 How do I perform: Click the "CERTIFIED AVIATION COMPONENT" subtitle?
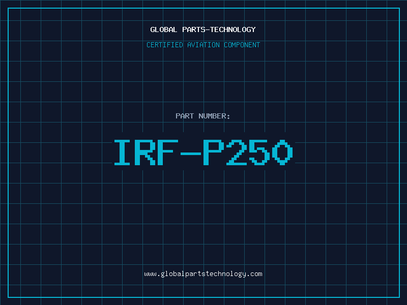coord(203,45)
